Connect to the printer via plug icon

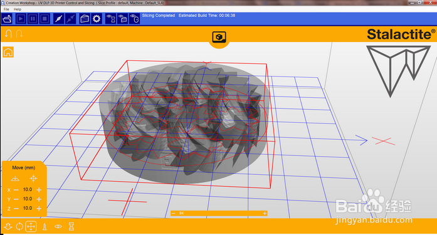(58, 19)
